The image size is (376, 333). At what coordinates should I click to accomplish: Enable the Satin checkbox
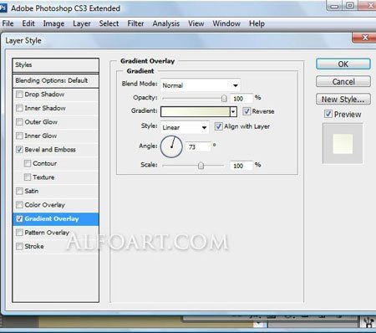pos(19,191)
